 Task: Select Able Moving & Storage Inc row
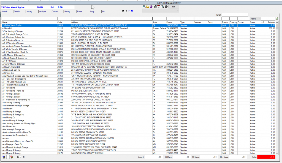[139, 129]
